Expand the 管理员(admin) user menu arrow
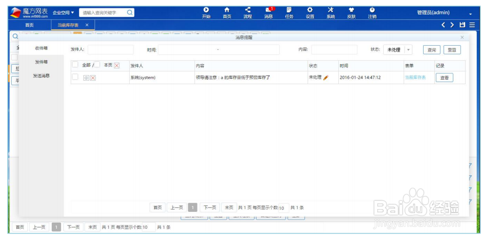 (x=470, y=14)
